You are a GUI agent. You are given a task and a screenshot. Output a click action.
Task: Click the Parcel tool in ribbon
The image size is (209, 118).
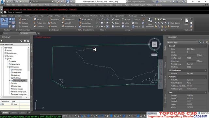pos(39,20)
